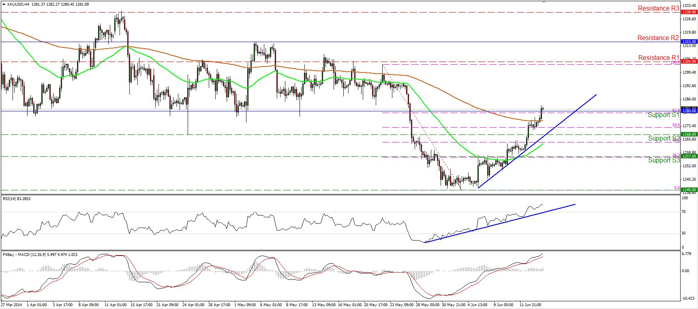Select the Resistance R3 label
Viewport: 698px width, 309px height.
(658, 8)
